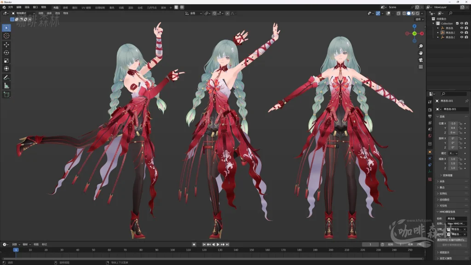The height and width of the screenshot is (265, 471).
Task: Open the Output properties tab
Action: point(430,116)
